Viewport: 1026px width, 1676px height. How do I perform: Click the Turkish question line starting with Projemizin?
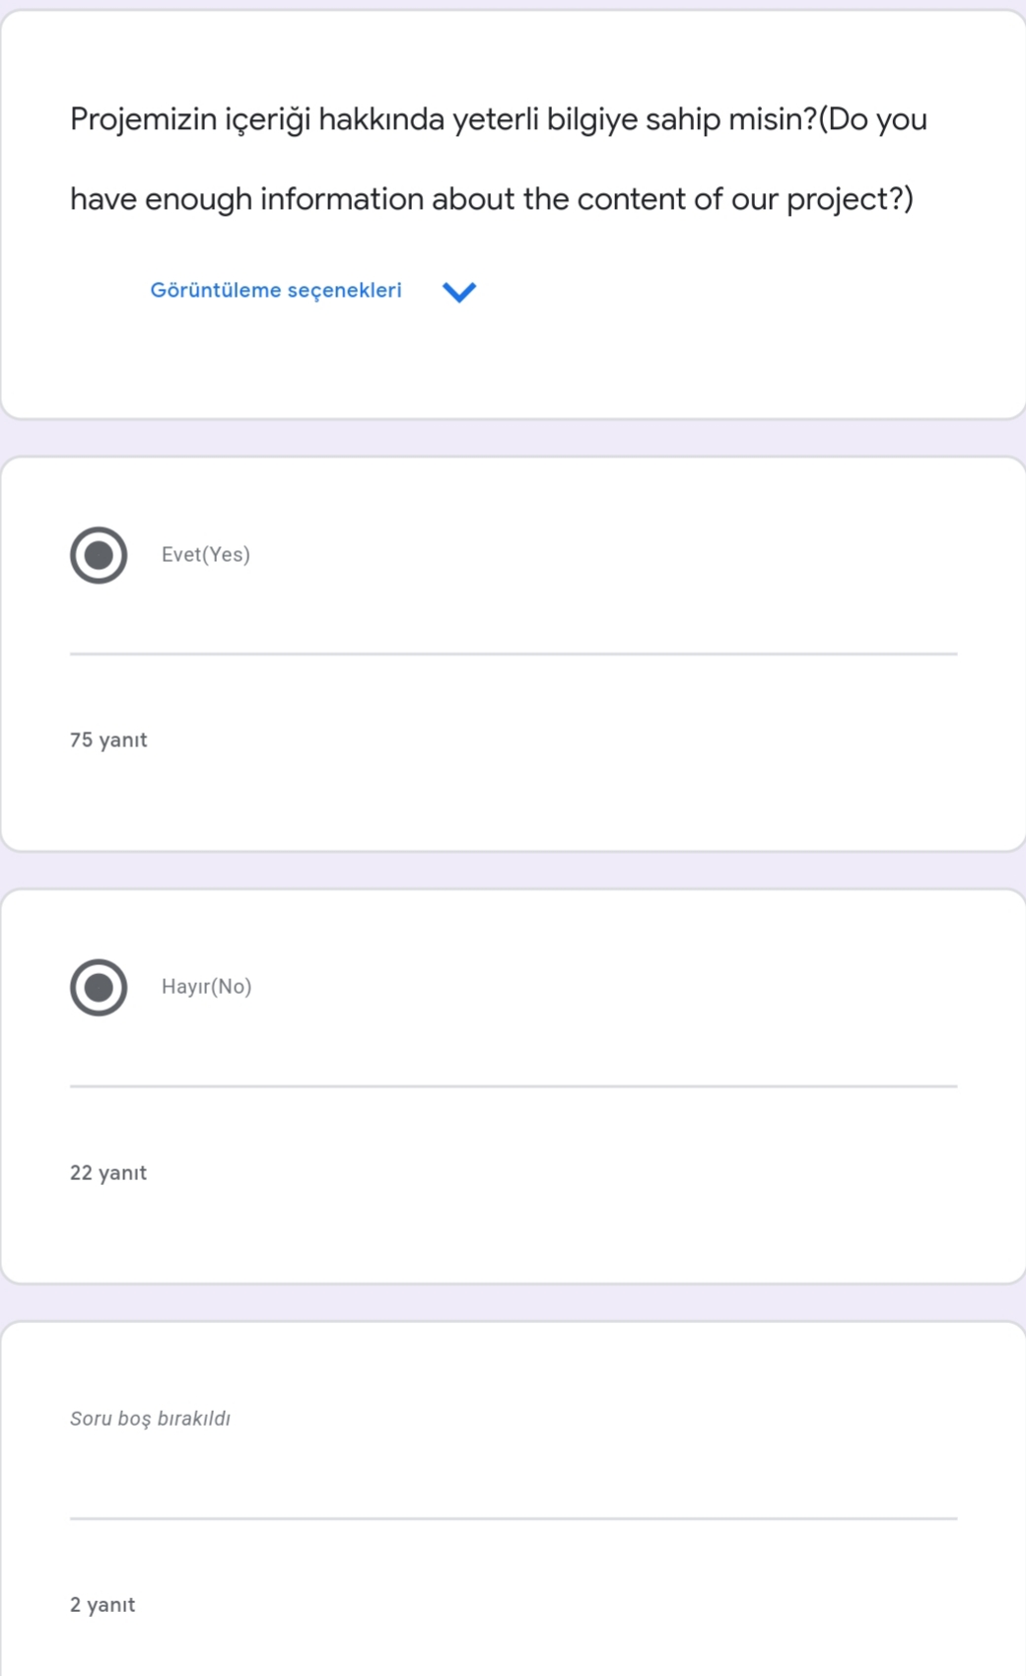pos(498,120)
